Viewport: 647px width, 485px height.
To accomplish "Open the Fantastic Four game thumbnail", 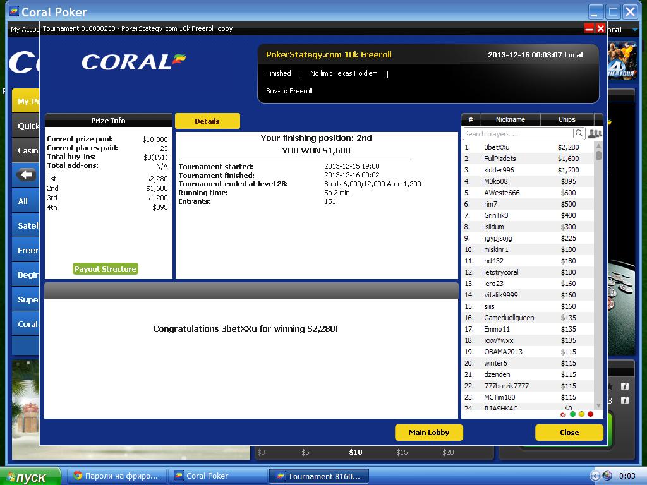I will [621, 61].
